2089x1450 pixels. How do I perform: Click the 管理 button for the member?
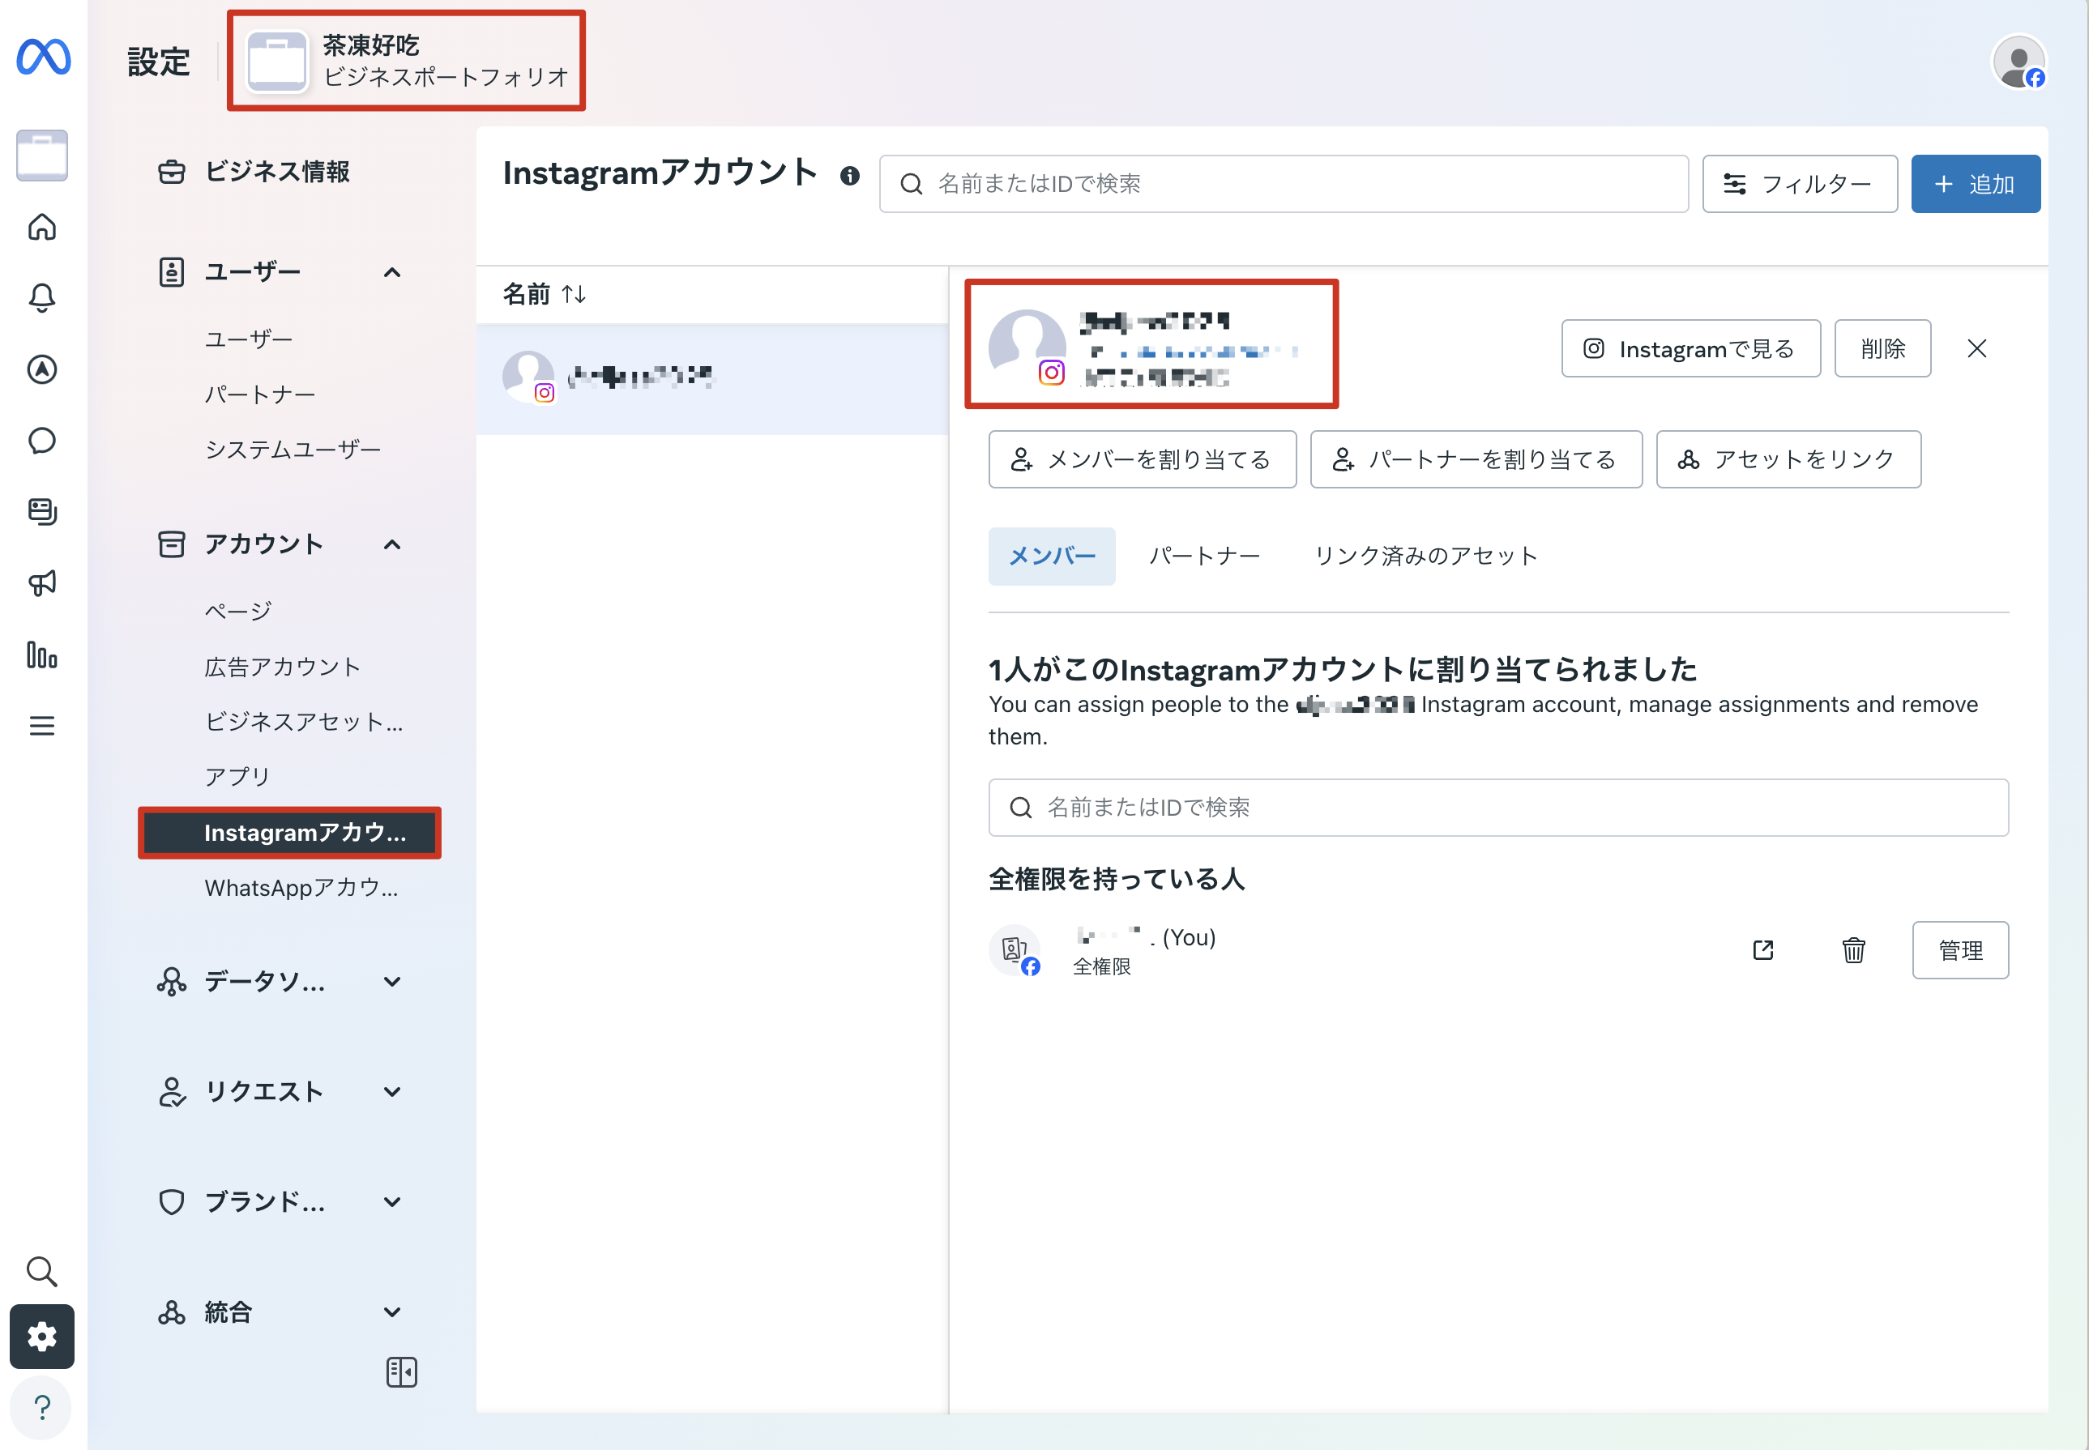[1960, 950]
